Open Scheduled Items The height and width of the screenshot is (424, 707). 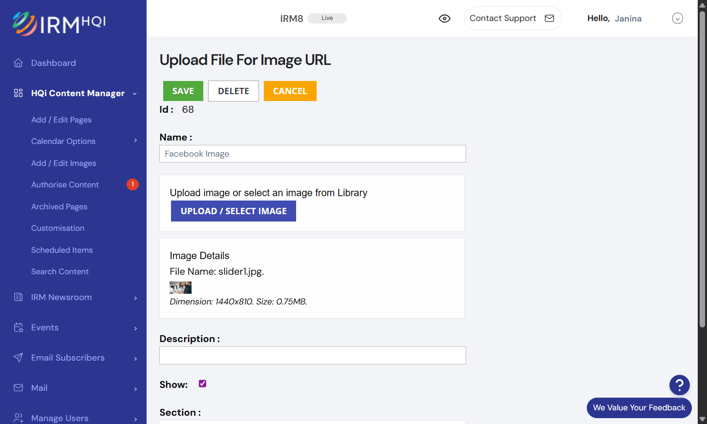(x=62, y=250)
